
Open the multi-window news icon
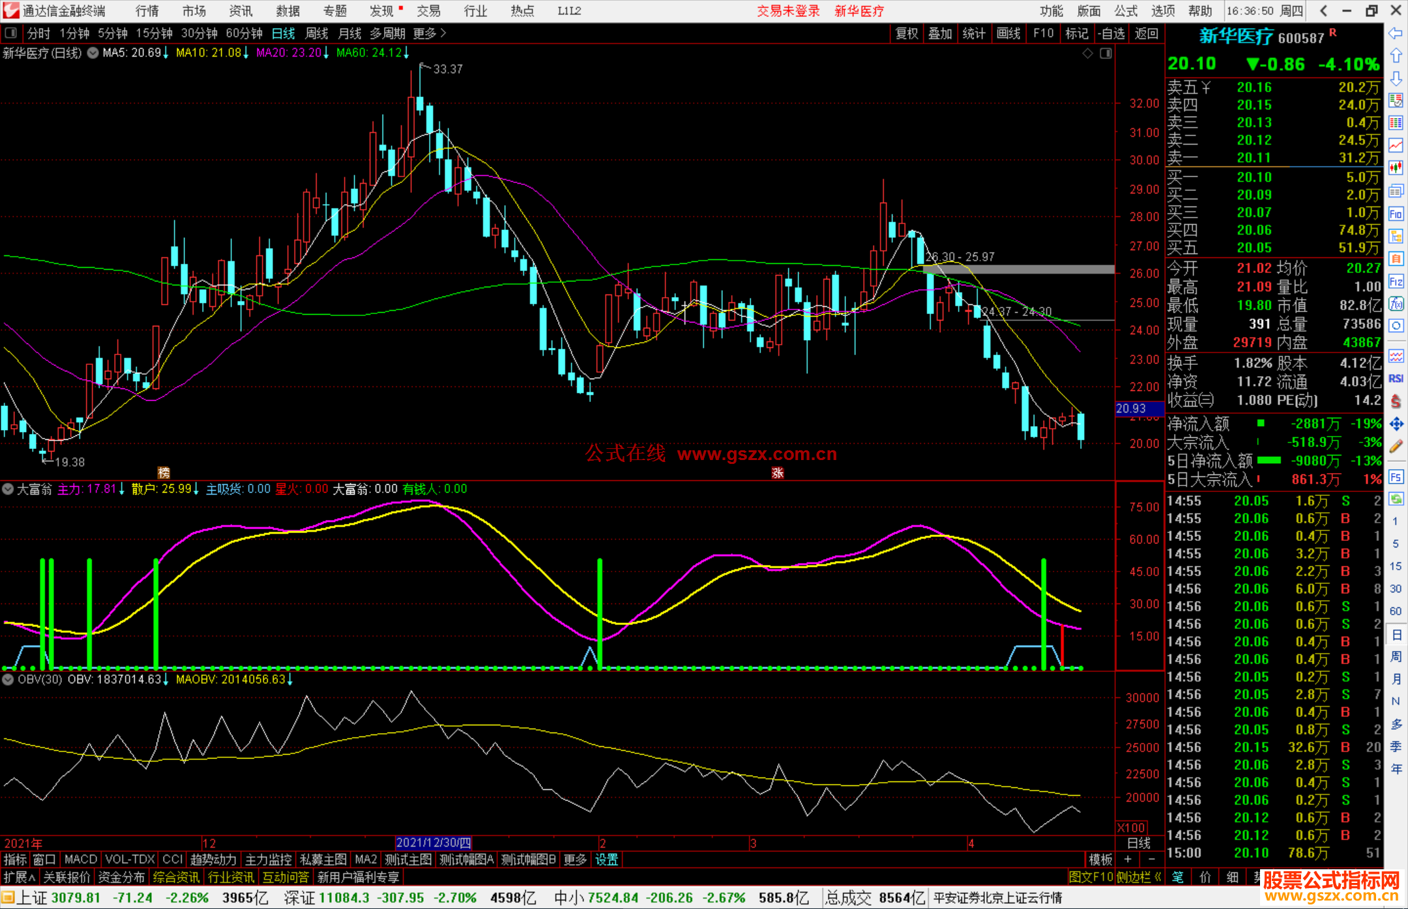click(x=1396, y=191)
